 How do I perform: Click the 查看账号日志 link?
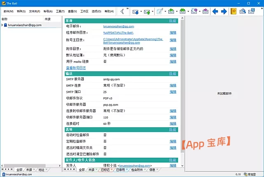[x=76, y=68]
